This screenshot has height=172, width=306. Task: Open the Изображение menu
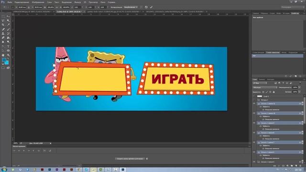pyautogui.click(x=38, y=2)
